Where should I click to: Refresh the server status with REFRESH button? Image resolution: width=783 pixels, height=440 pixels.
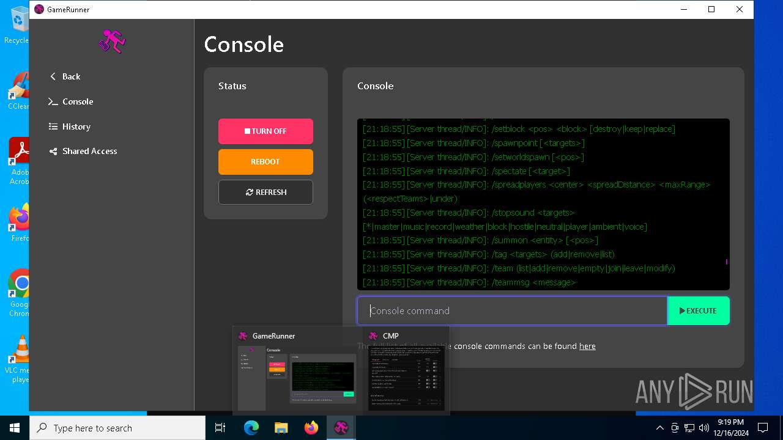[x=265, y=192]
